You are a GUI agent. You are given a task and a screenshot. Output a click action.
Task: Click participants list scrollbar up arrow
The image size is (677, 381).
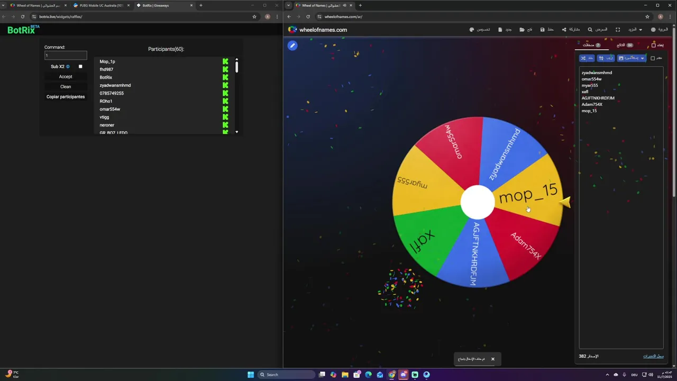pos(236,59)
